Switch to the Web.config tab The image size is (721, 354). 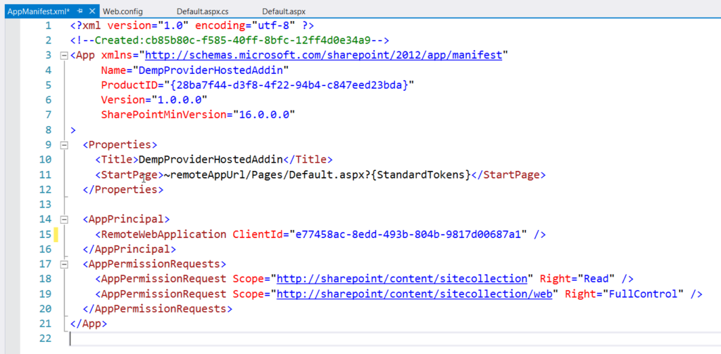pyautogui.click(x=123, y=12)
